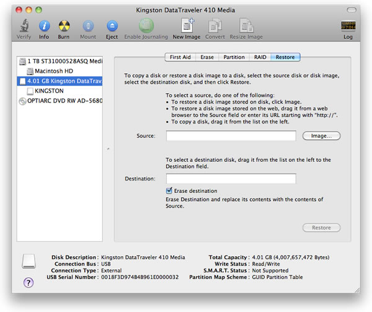Click the Verify microscope icon
This screenshot has width=372, height=312.
coord(24,26)
